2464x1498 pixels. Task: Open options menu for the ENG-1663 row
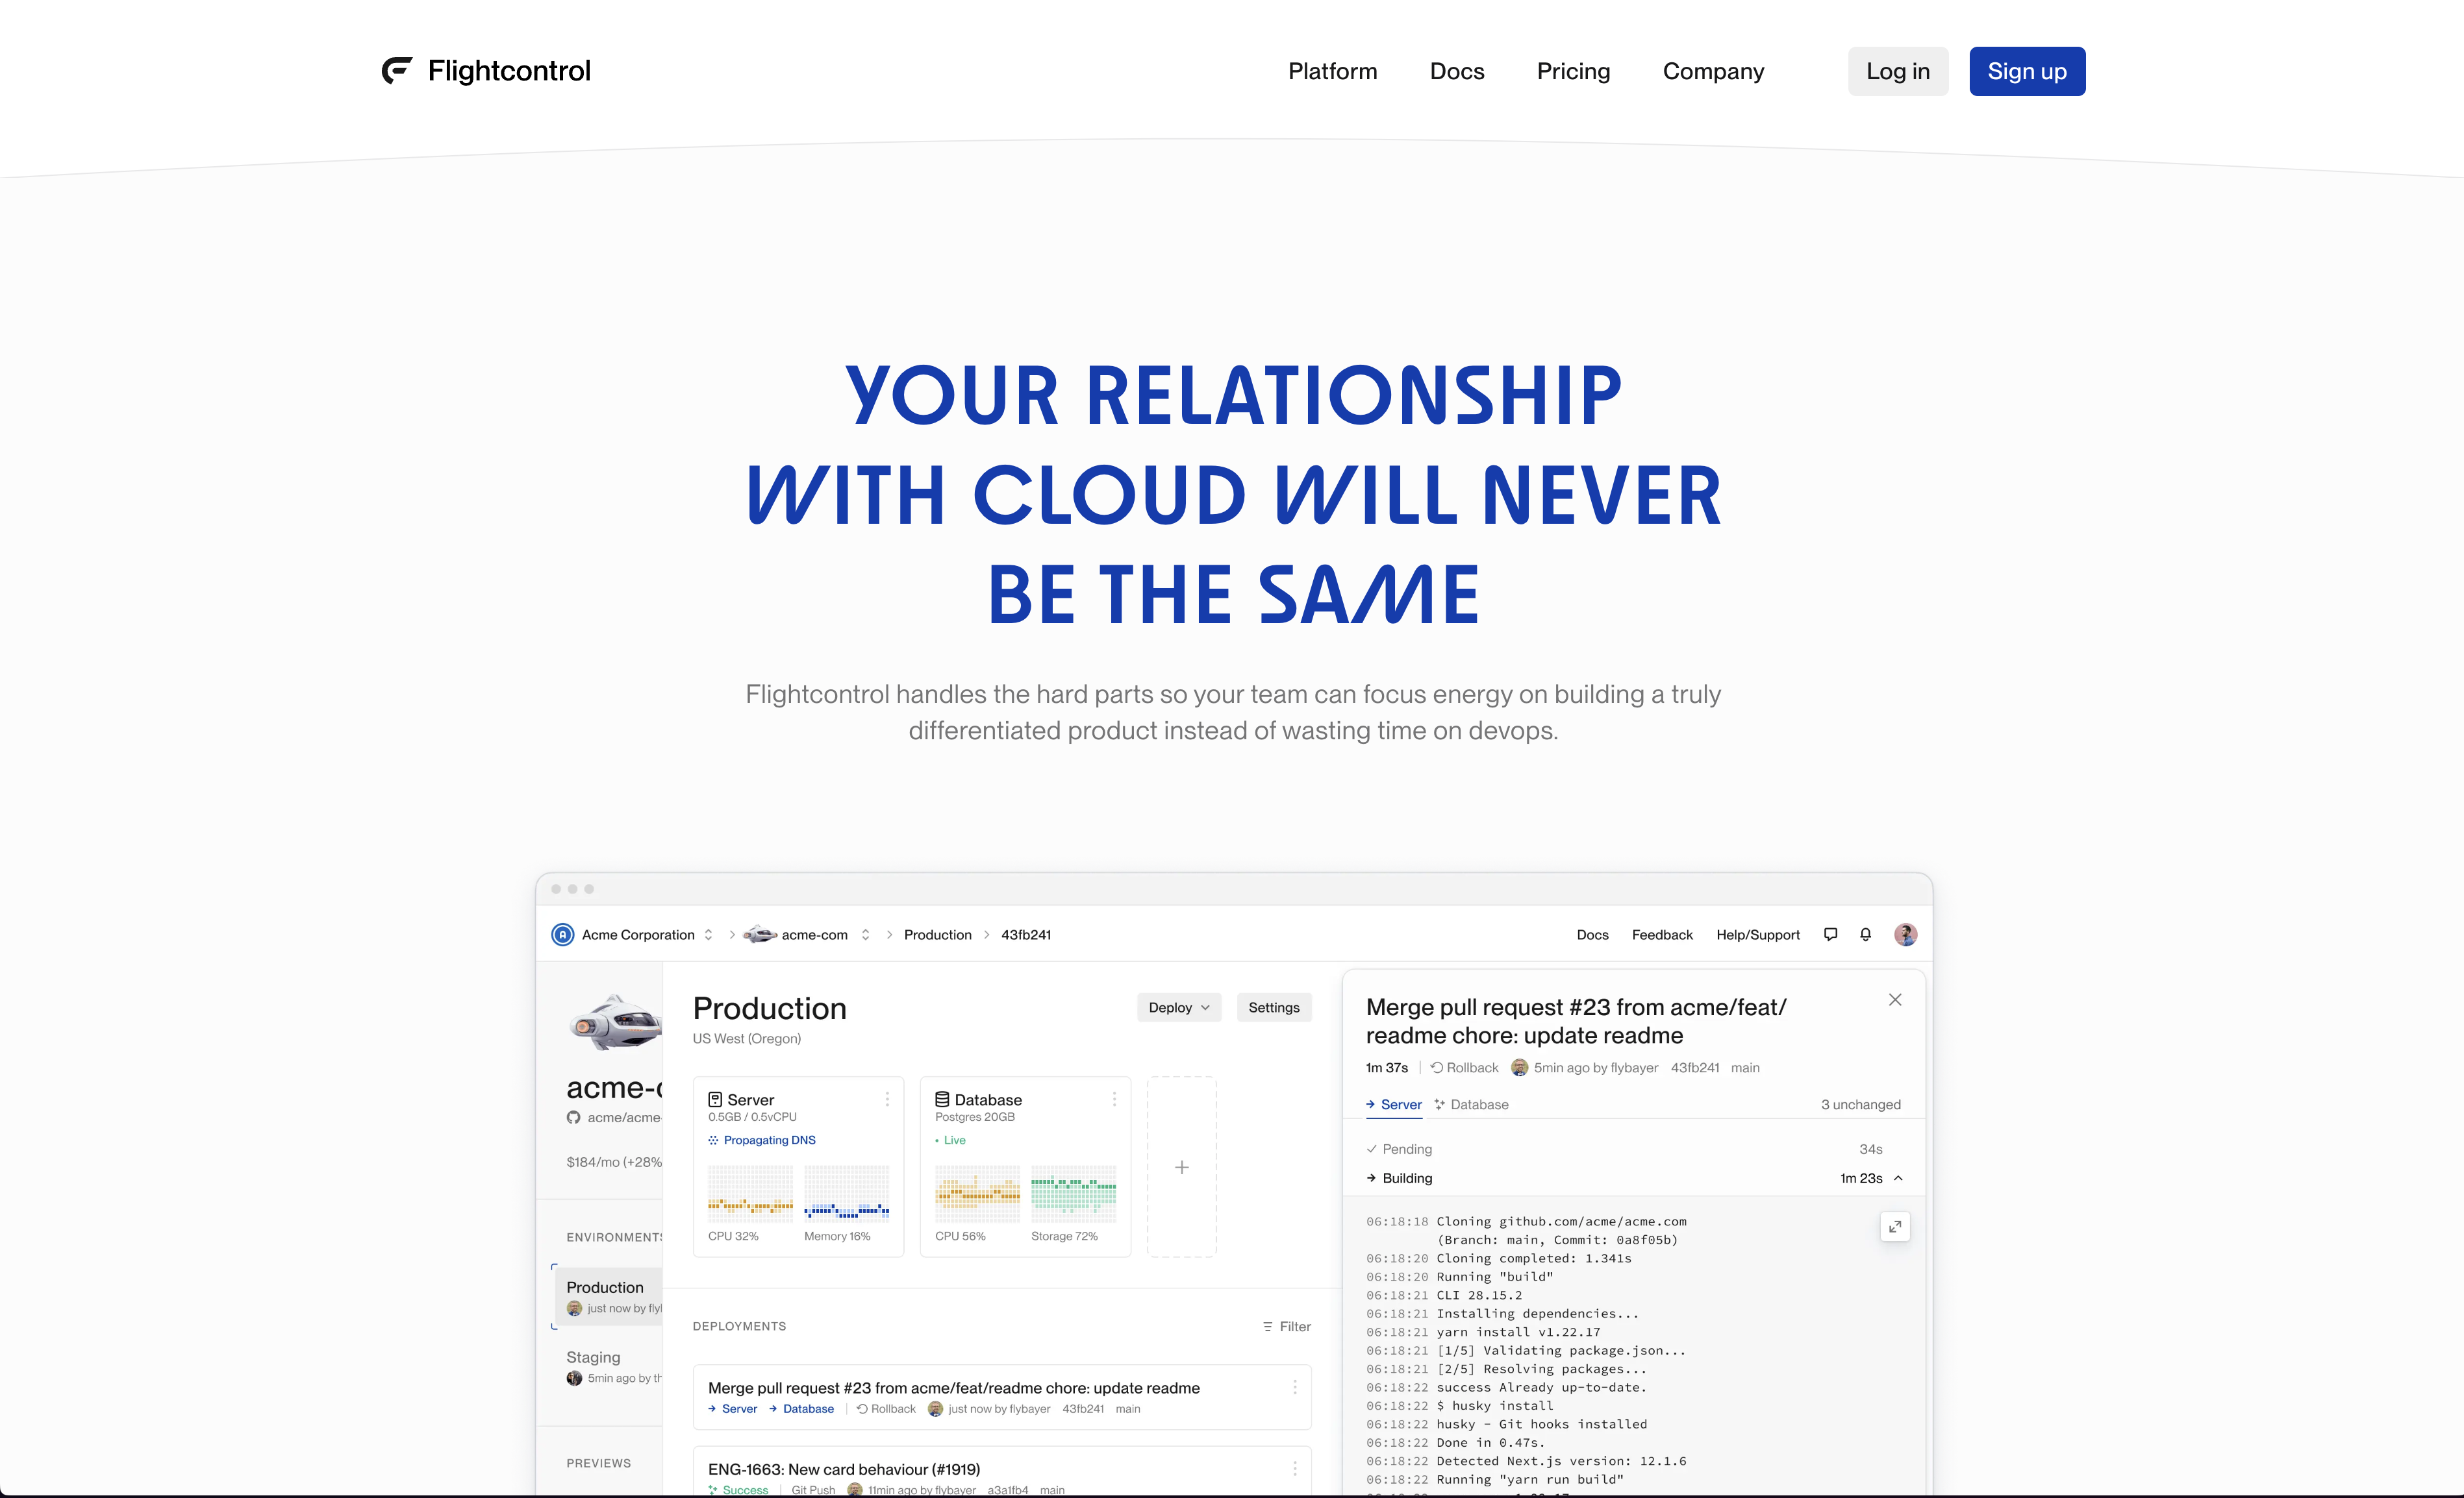click(1294, 1468)
